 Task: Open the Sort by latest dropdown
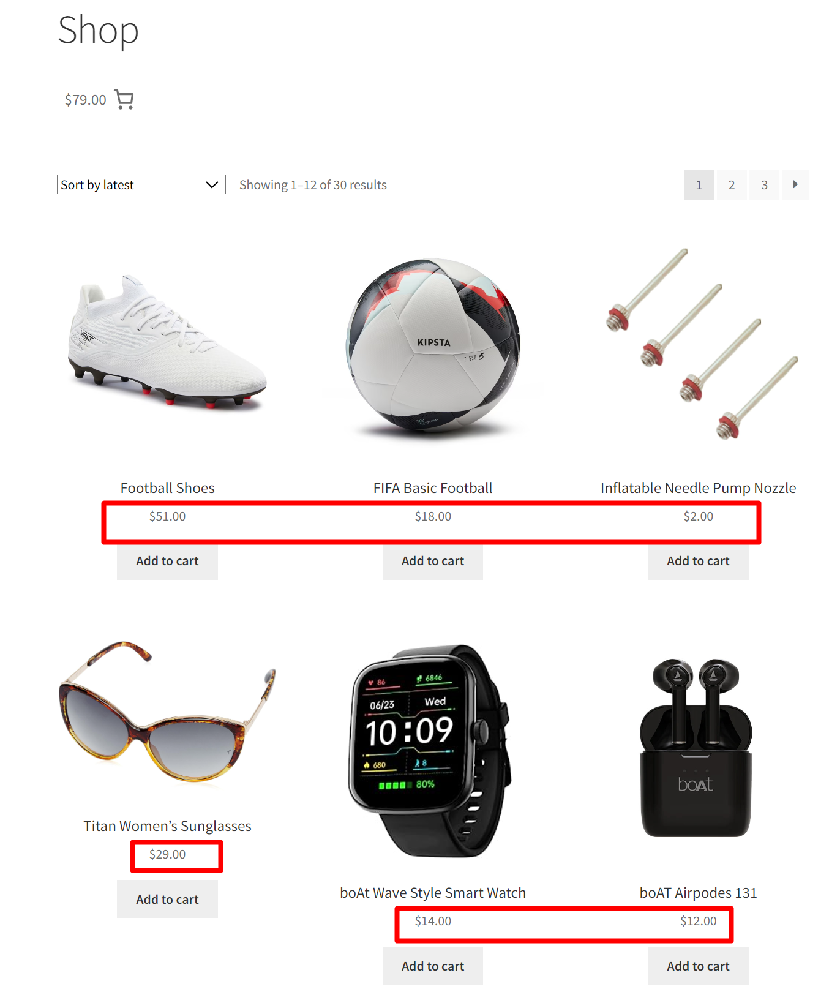(x=141, y=184)
